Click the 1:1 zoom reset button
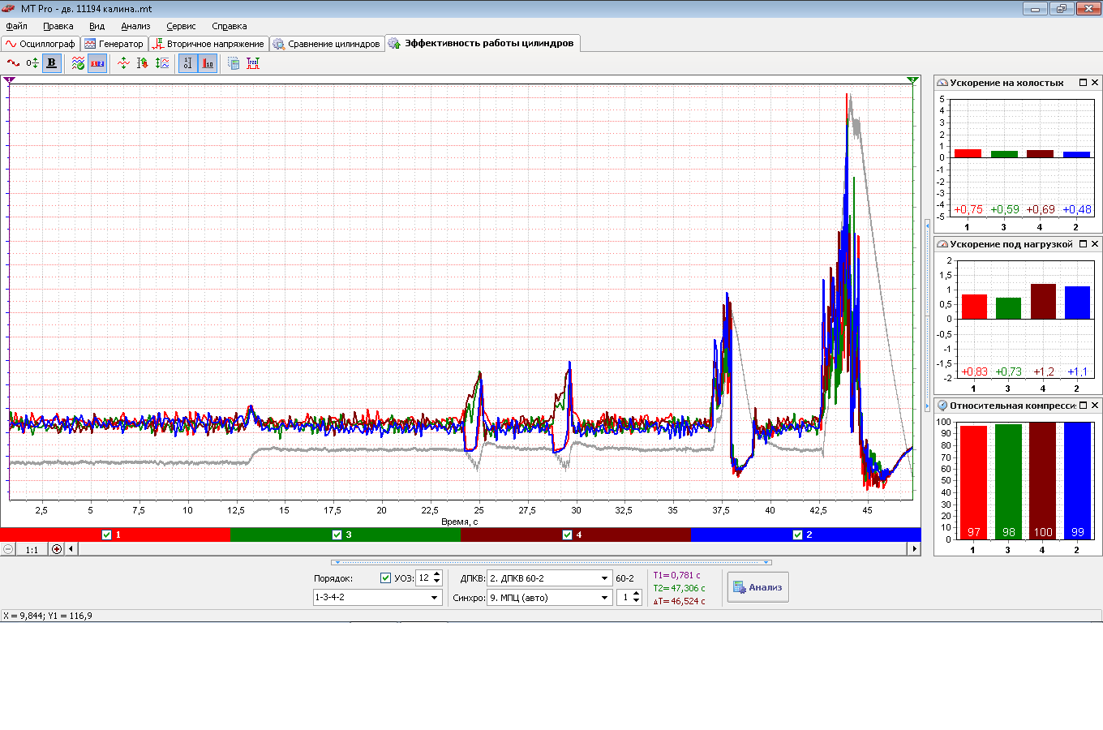The width and height of the screenshot is (1103, 730). 32,549
